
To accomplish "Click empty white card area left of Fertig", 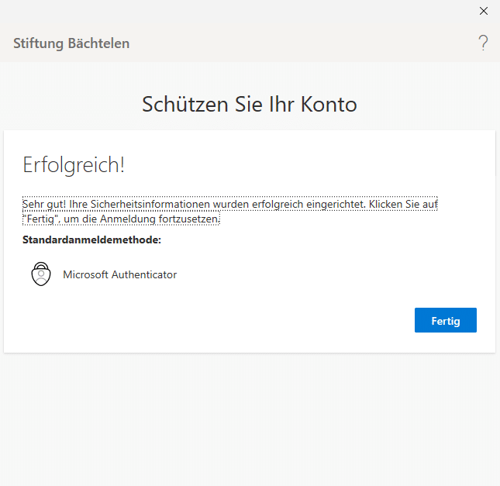I will [x=233, y=320].
